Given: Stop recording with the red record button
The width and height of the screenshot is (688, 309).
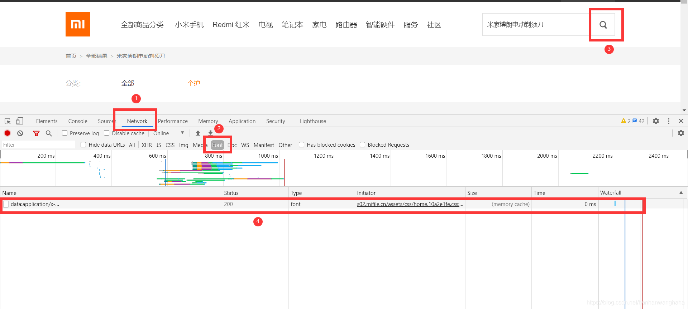Looking at the screenshot, I should click(x=7, y=133).
